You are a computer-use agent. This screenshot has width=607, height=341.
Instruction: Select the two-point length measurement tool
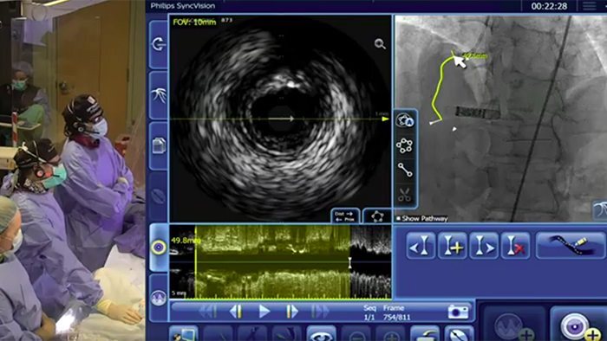[405, 170]
